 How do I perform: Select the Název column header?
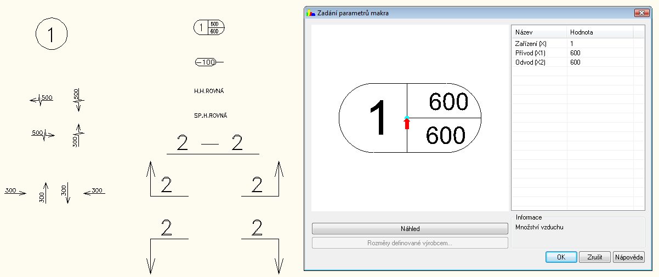[x=539, y=32]
